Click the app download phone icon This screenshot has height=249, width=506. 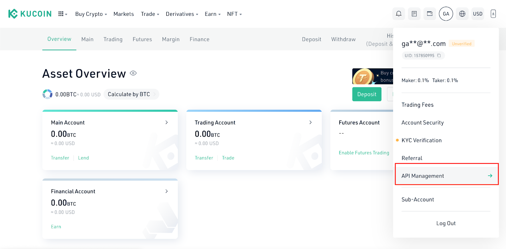tap(493, 14)
